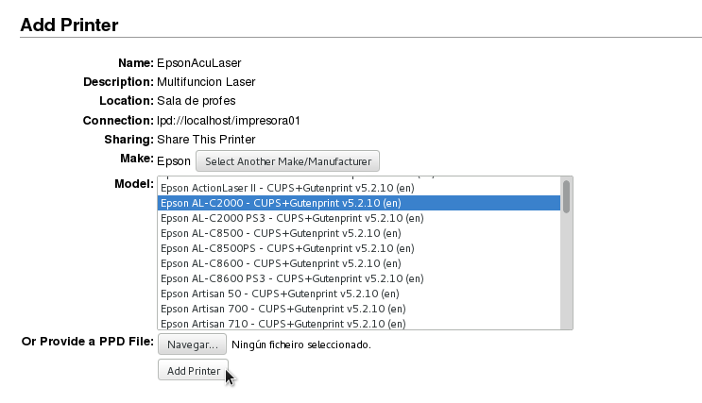Open the Navegar file browse button
702x403 pixels.
click(x=192, y=344)
